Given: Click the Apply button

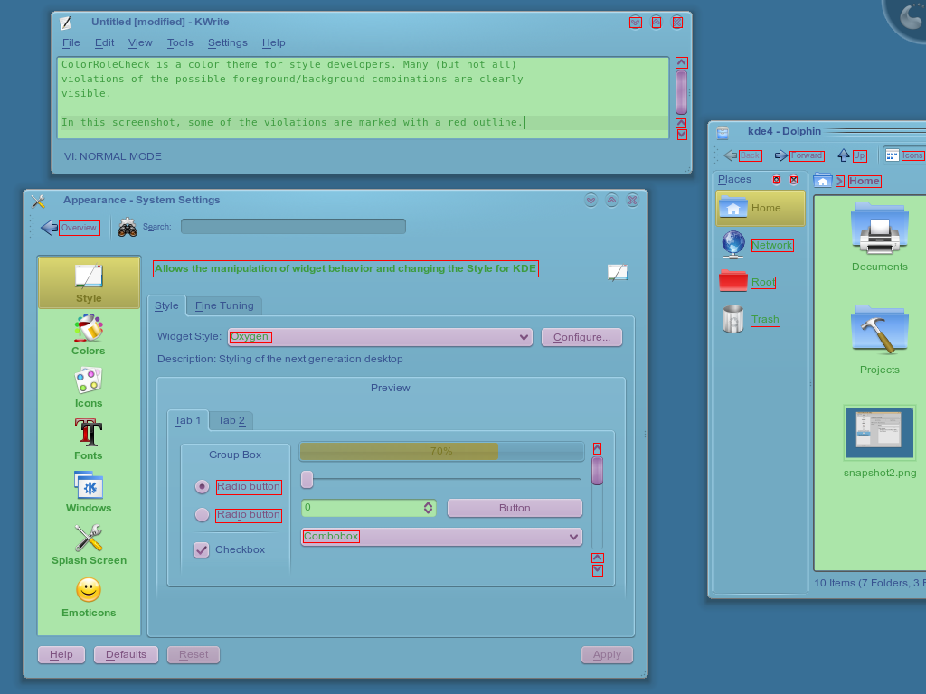Looking at the screenshot, I should pos(607,654).
